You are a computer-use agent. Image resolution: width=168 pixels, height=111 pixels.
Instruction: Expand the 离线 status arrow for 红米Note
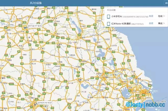[x=164, y=24]
